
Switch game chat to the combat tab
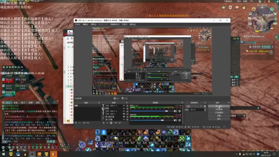pos(23,103)
